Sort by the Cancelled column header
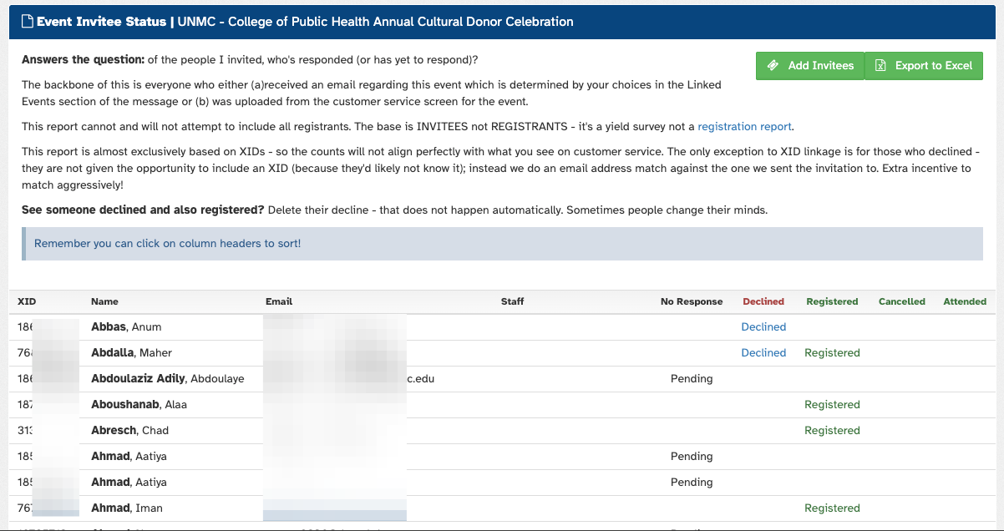 (x=902, y=301)
